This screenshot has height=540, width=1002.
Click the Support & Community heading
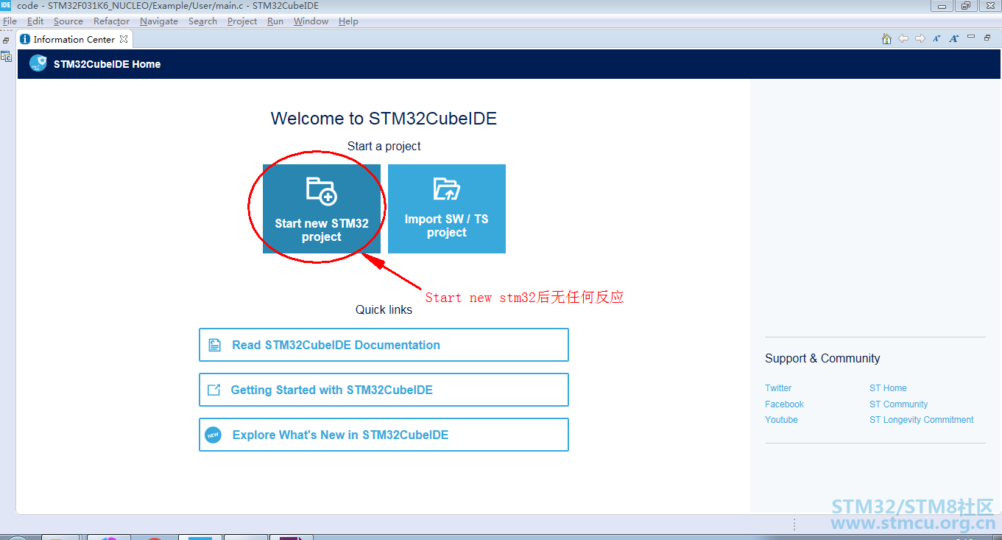click(822, 359)
